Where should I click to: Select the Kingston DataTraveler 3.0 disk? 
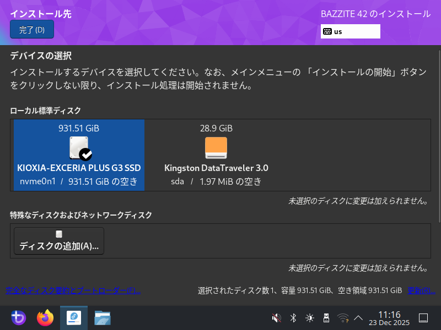tap(216, 155)
